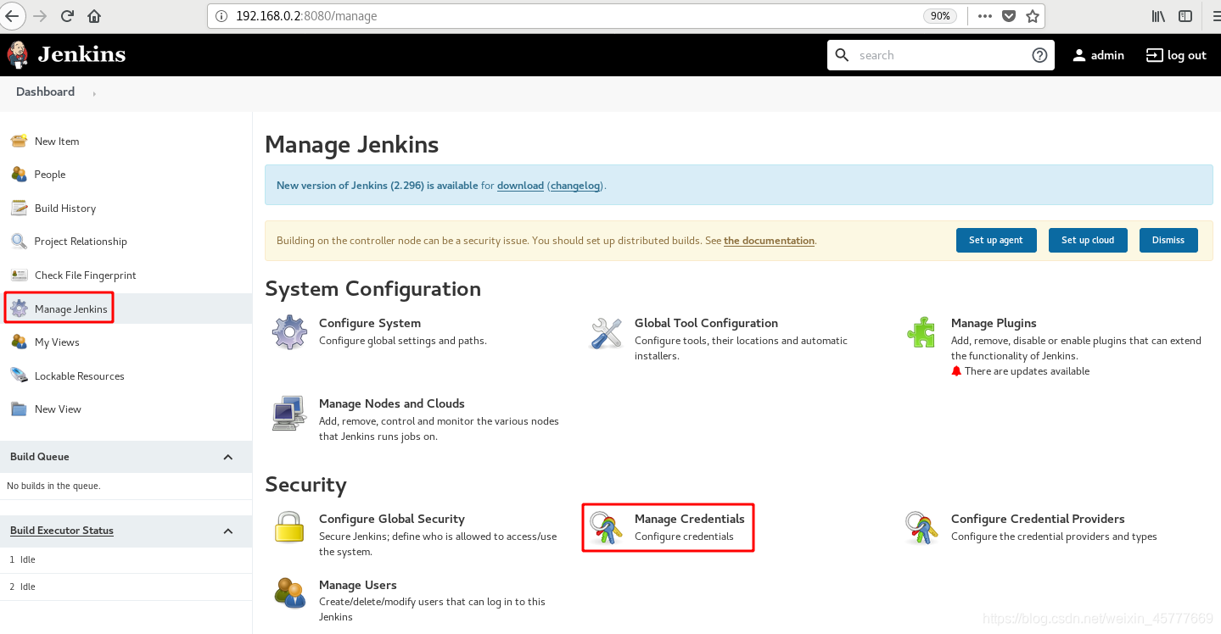Open the changelog link
The height and width of the screenshot is (634, 1221).
click(575, 186)
